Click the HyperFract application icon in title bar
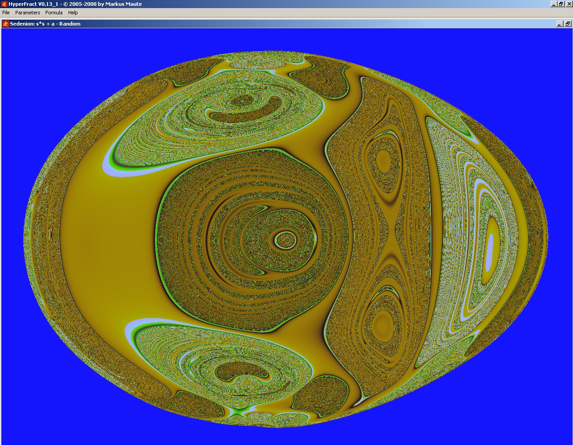 click(x=4, y=4)
